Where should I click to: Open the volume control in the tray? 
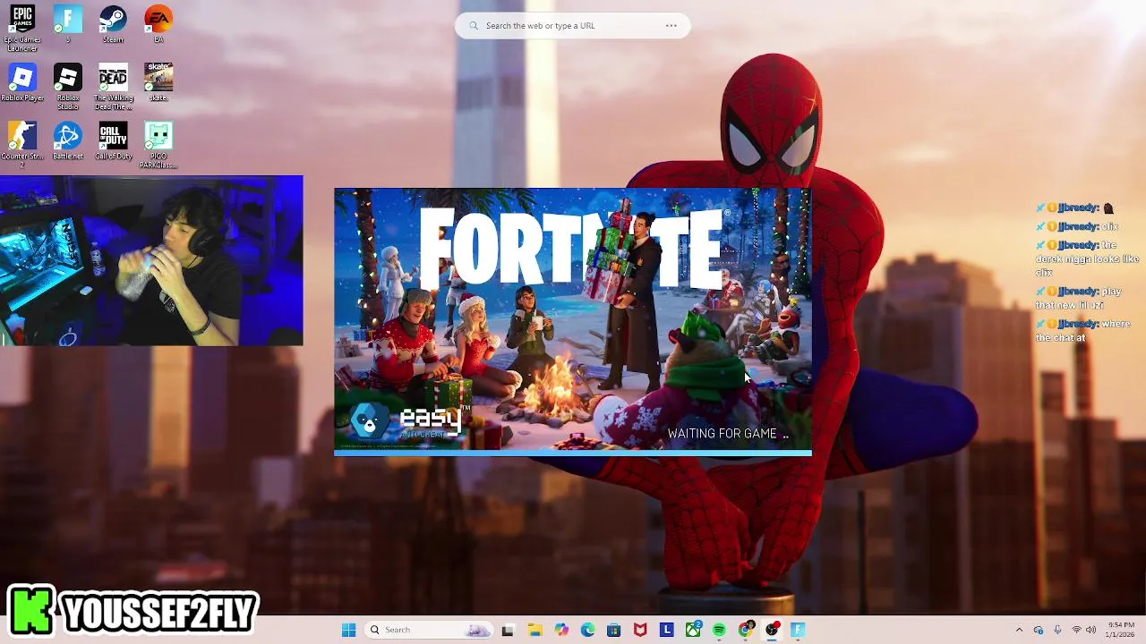pos(1091,630)
